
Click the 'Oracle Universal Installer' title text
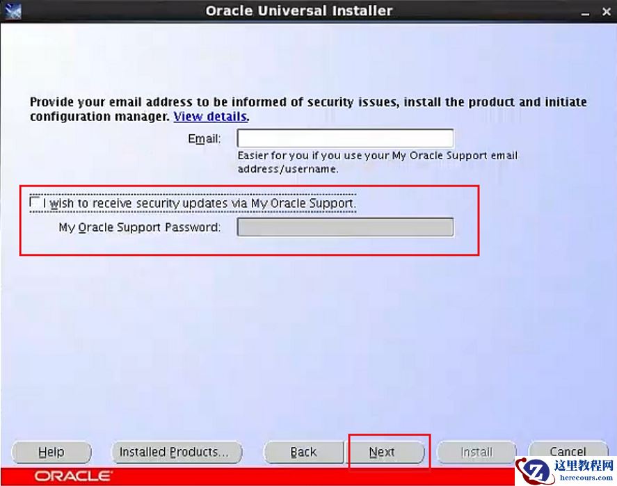pyautogui.click(x=299, y=11)
